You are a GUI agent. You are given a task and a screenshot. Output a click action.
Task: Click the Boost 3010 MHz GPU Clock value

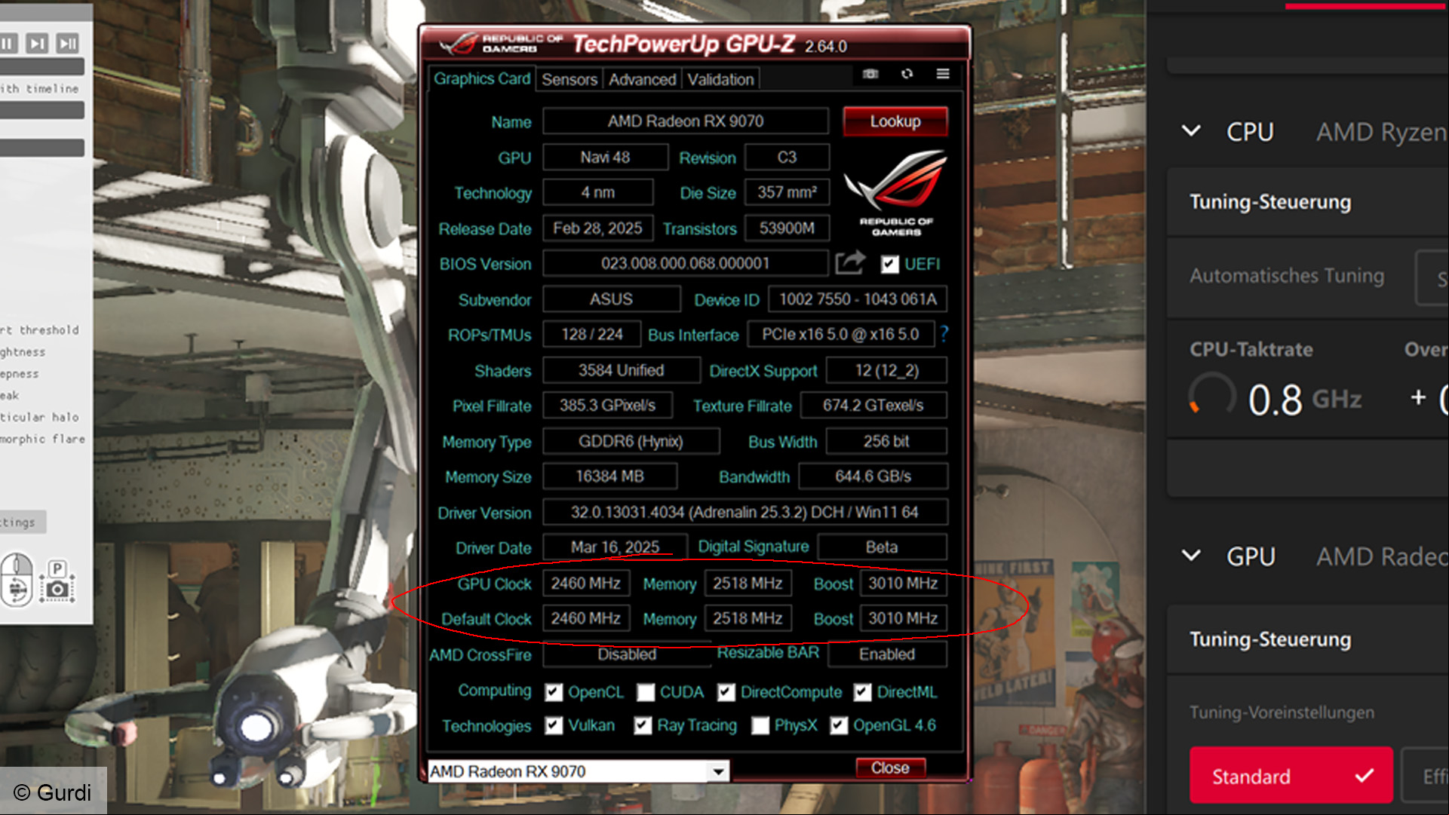click(x=903, y=583)
